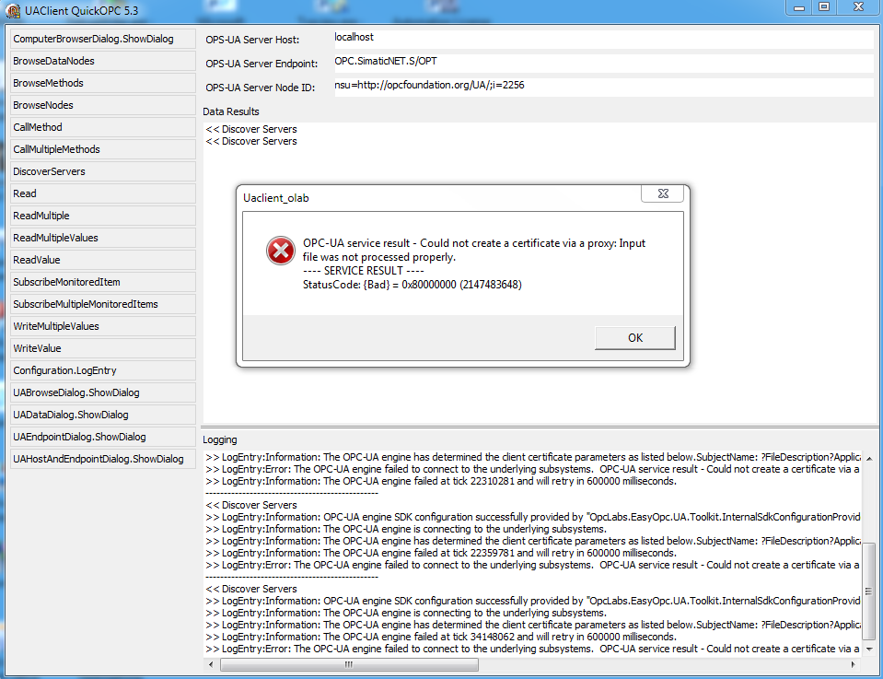Run WriteMultipleValues
The image size is (883, 679).
[103, 326]
